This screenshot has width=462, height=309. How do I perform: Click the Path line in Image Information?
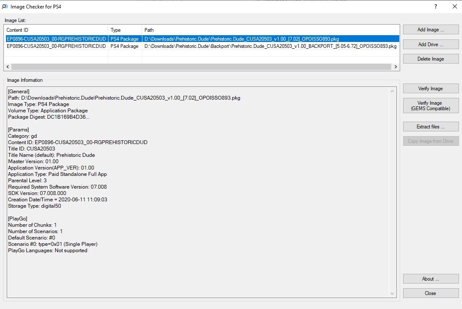click(124, 98)
